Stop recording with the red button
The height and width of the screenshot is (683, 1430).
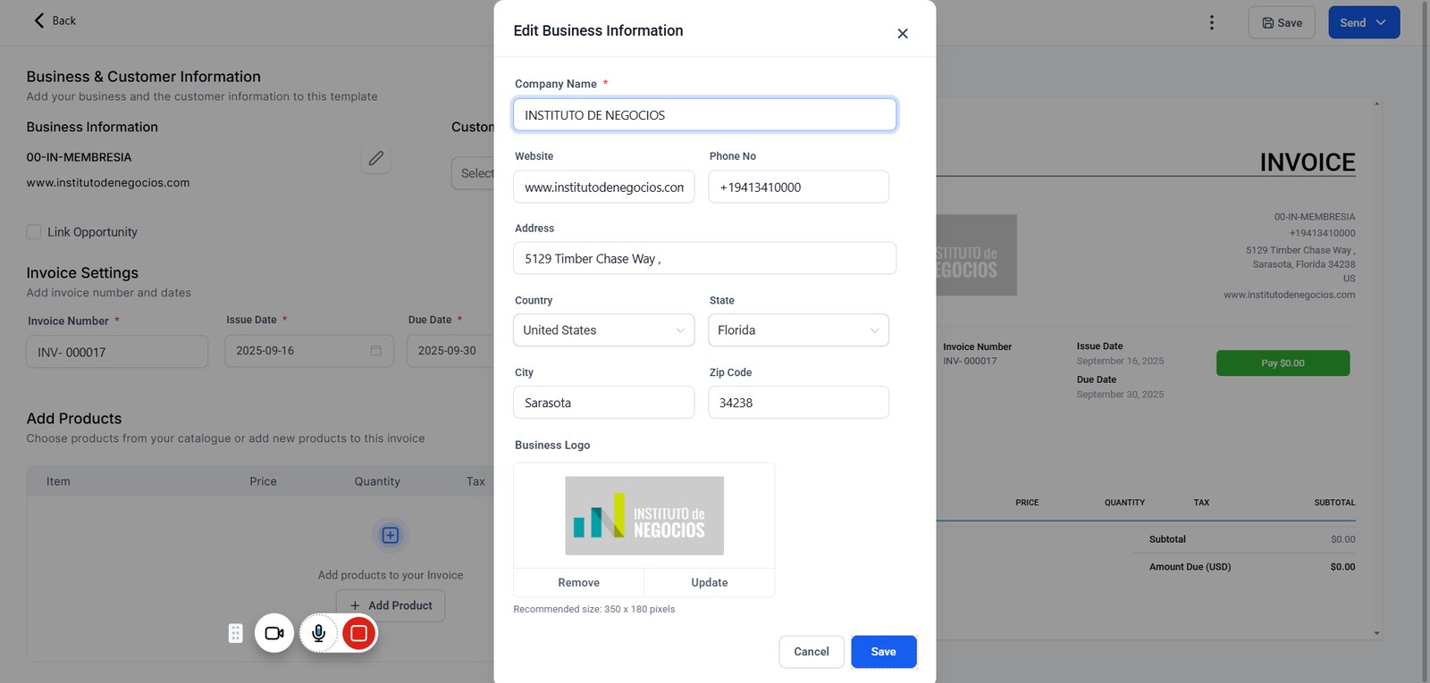[359, 633]
